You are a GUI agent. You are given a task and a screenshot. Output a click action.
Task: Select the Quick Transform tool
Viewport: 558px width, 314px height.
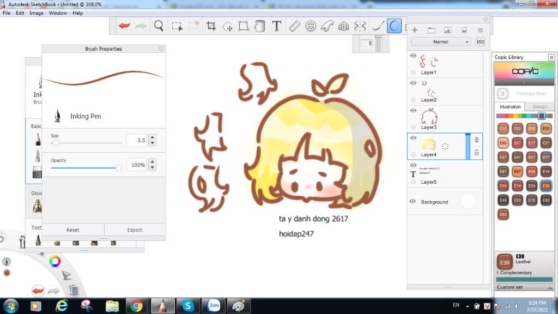[x=227, y=26]
